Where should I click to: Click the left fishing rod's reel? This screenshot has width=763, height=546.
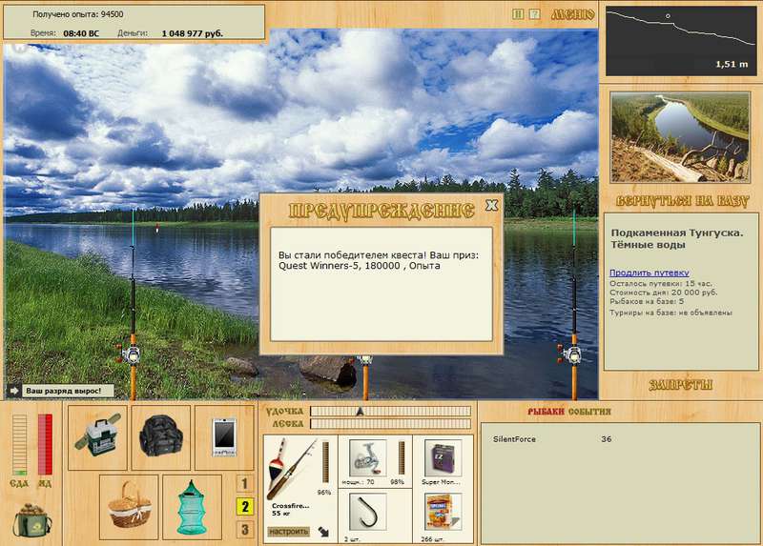(132, 354)
